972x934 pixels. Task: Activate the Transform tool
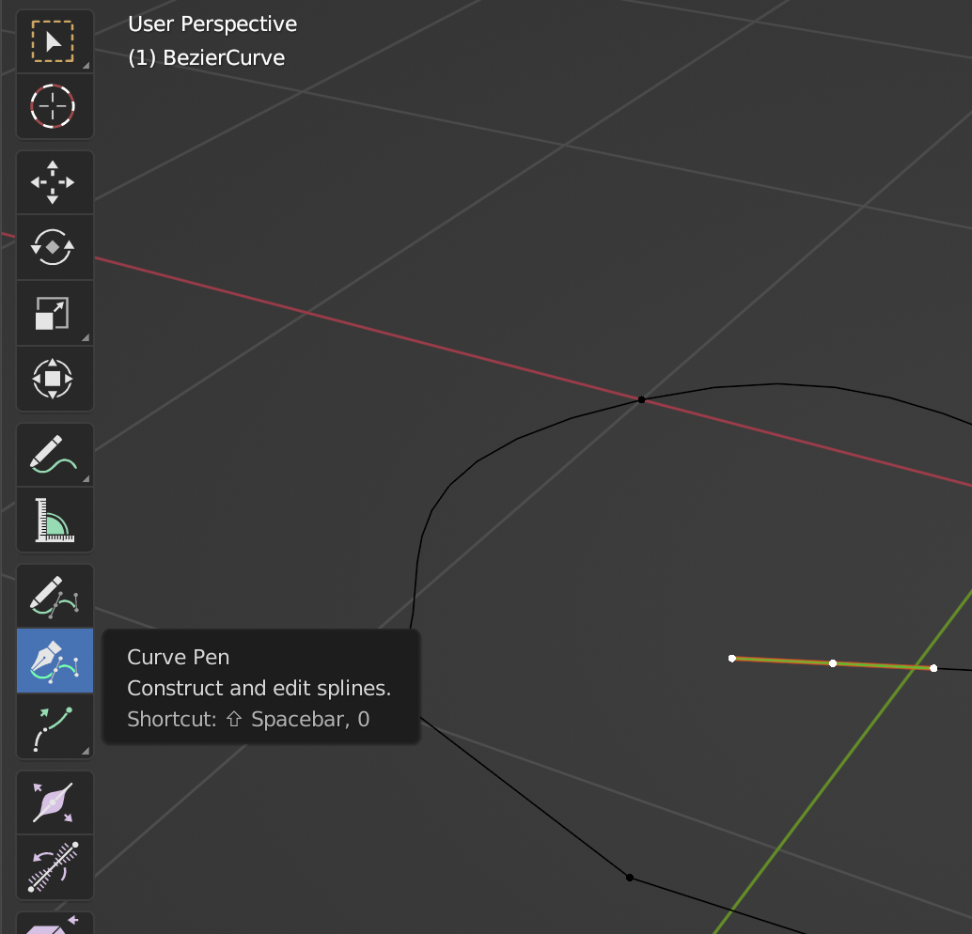[55, 379]
